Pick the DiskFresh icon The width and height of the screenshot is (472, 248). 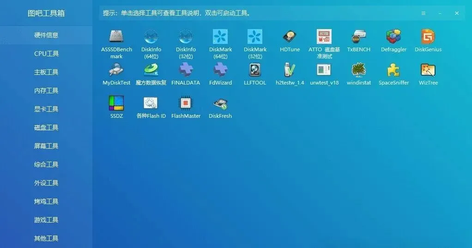220,103
